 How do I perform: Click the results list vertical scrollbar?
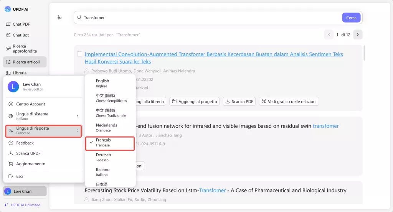click(x=364, y=54)
